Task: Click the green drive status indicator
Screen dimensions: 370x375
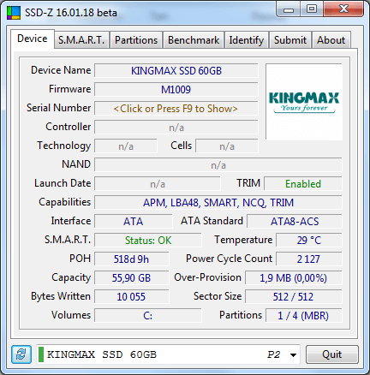Action: point(41,354)
